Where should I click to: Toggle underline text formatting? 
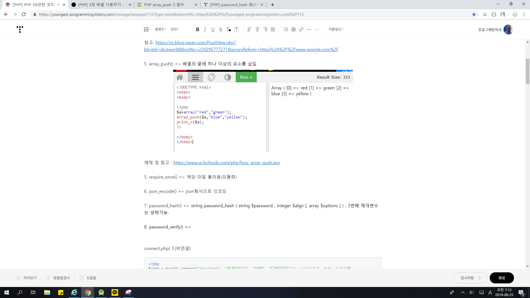click(213, 30)
